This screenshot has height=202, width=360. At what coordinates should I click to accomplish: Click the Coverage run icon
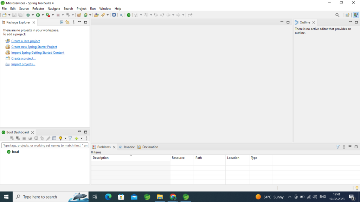point(48,15)
